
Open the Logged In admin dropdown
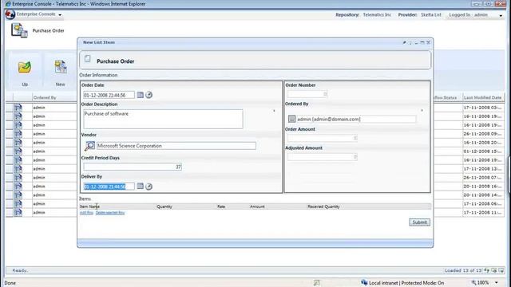click(501, 15)
